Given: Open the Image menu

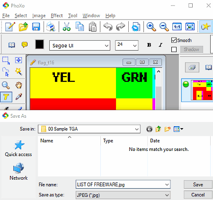Looking at the screenshot, I should coord(39,16).
